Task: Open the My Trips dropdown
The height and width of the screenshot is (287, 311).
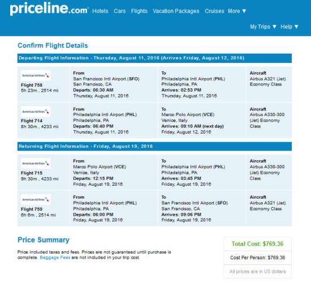Action: 263,27
